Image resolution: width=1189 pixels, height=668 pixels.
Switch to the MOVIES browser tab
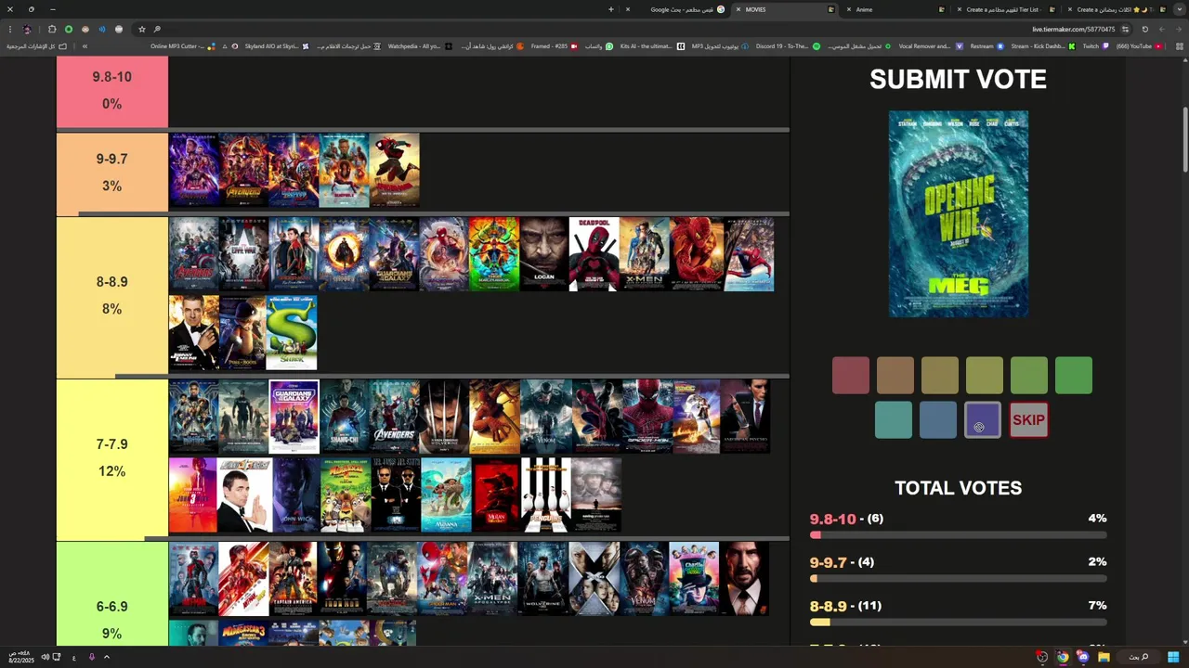pos(786,9)
